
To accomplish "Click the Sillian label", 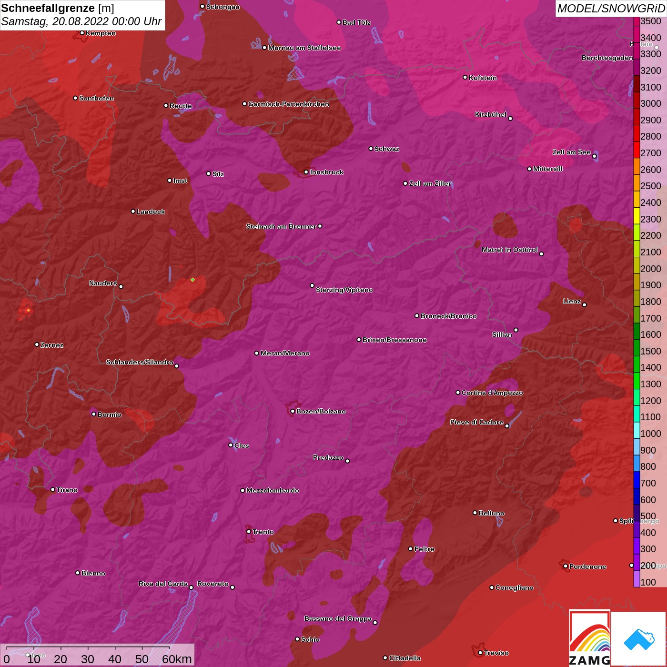I will tap(502, 334).
